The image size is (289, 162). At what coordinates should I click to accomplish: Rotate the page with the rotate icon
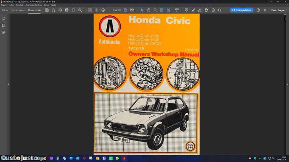220,10
